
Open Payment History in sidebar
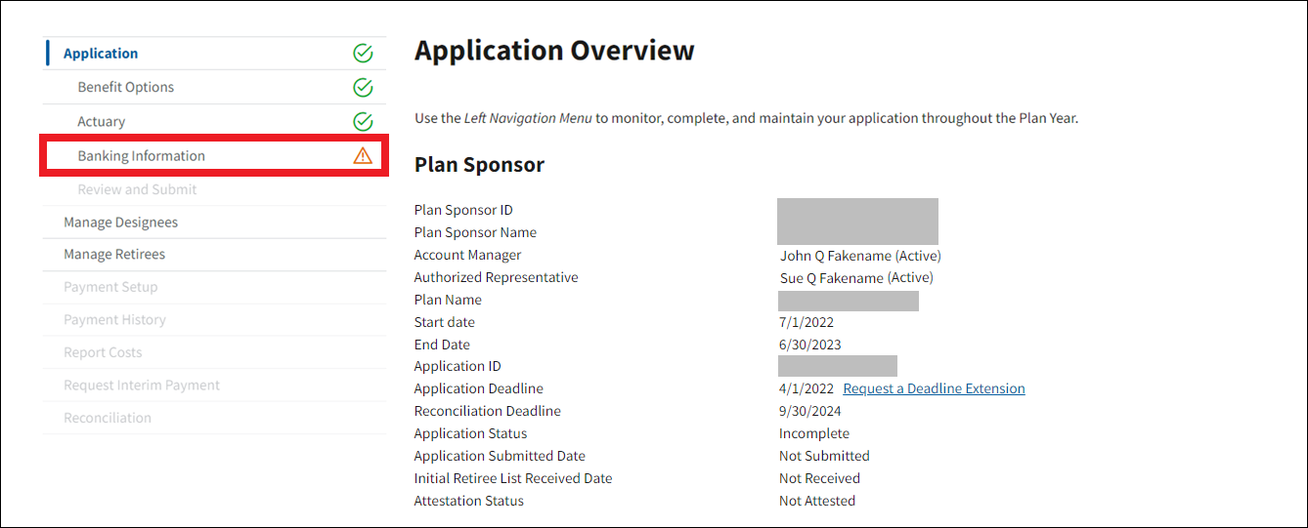(114, 320)
